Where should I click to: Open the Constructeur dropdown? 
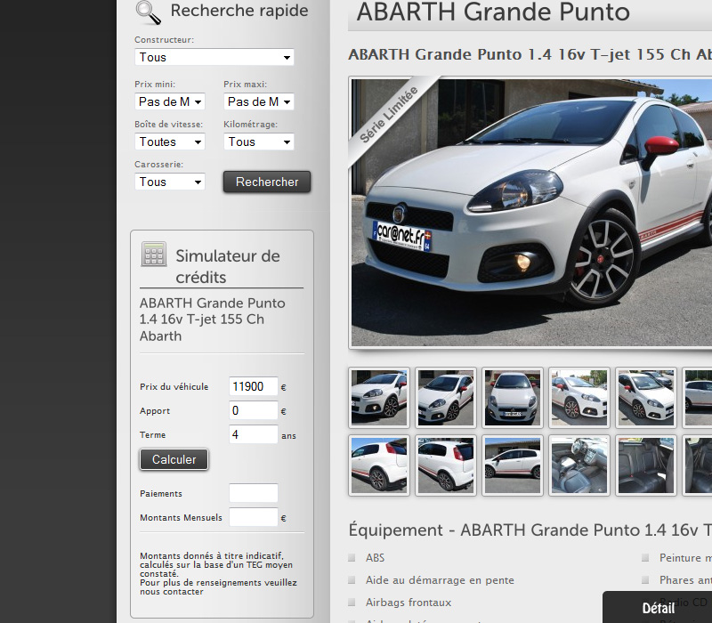(214, 57)
